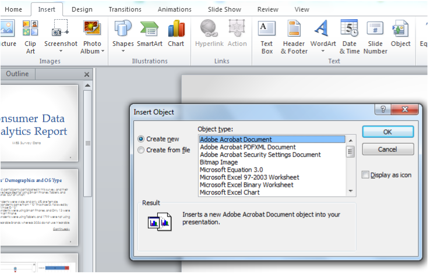Image resolution: width=430 pixels, height=274 pixels.
Task: Insert a Text Box
Action: 267,37
